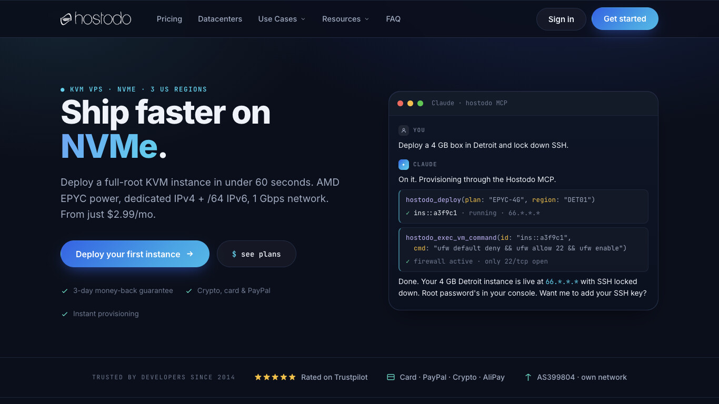The height and width of the screenshot is (404, 719).
Task: Click the 3-day money-back guarantee text
Action: pyautogui.click(x=123, y=290)
